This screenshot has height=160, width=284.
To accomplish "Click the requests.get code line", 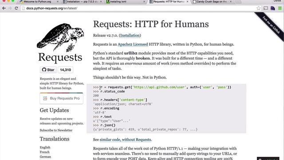I will click(x=162, y=87).
